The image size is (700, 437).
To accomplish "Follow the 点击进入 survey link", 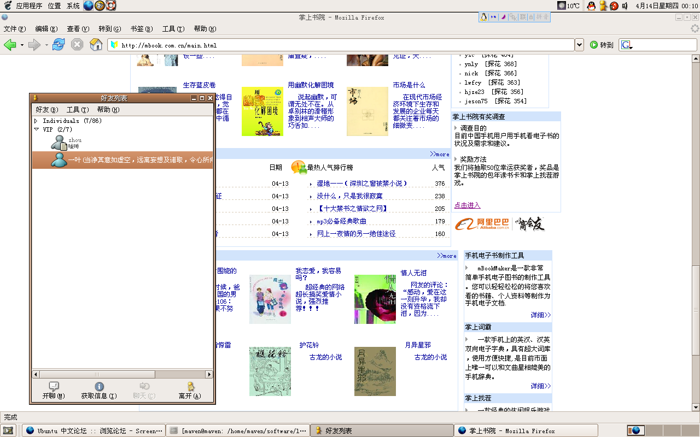I will coord(467,205).
